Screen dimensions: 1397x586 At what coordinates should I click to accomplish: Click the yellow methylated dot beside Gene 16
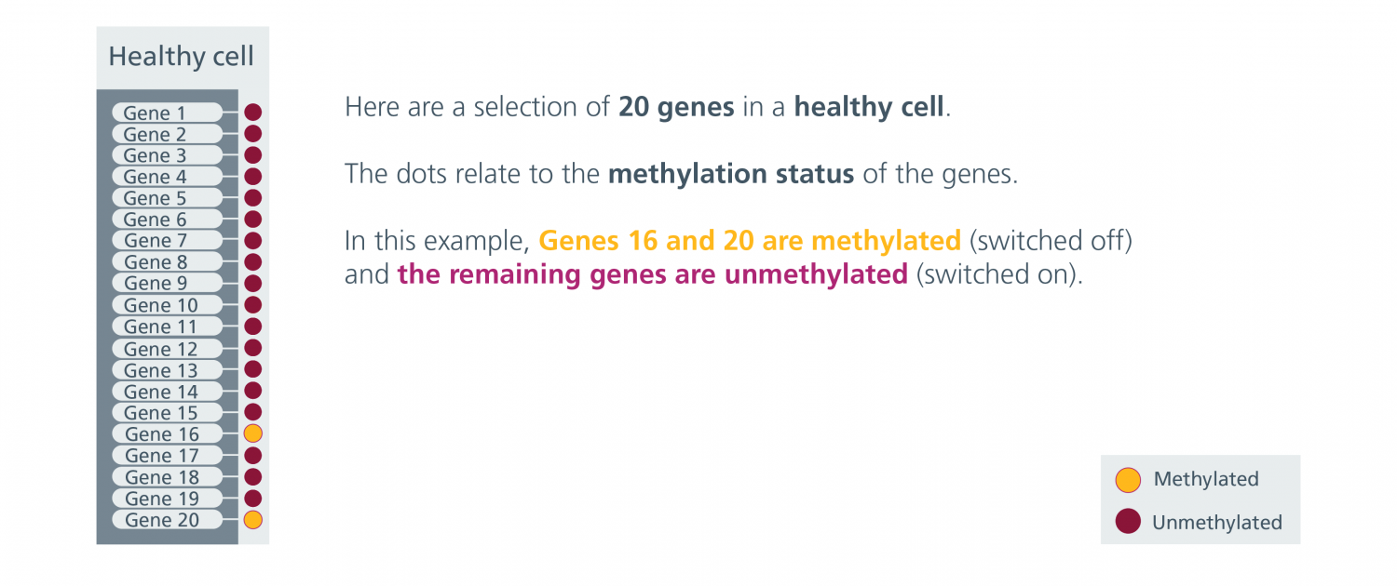tap(252, 433)
